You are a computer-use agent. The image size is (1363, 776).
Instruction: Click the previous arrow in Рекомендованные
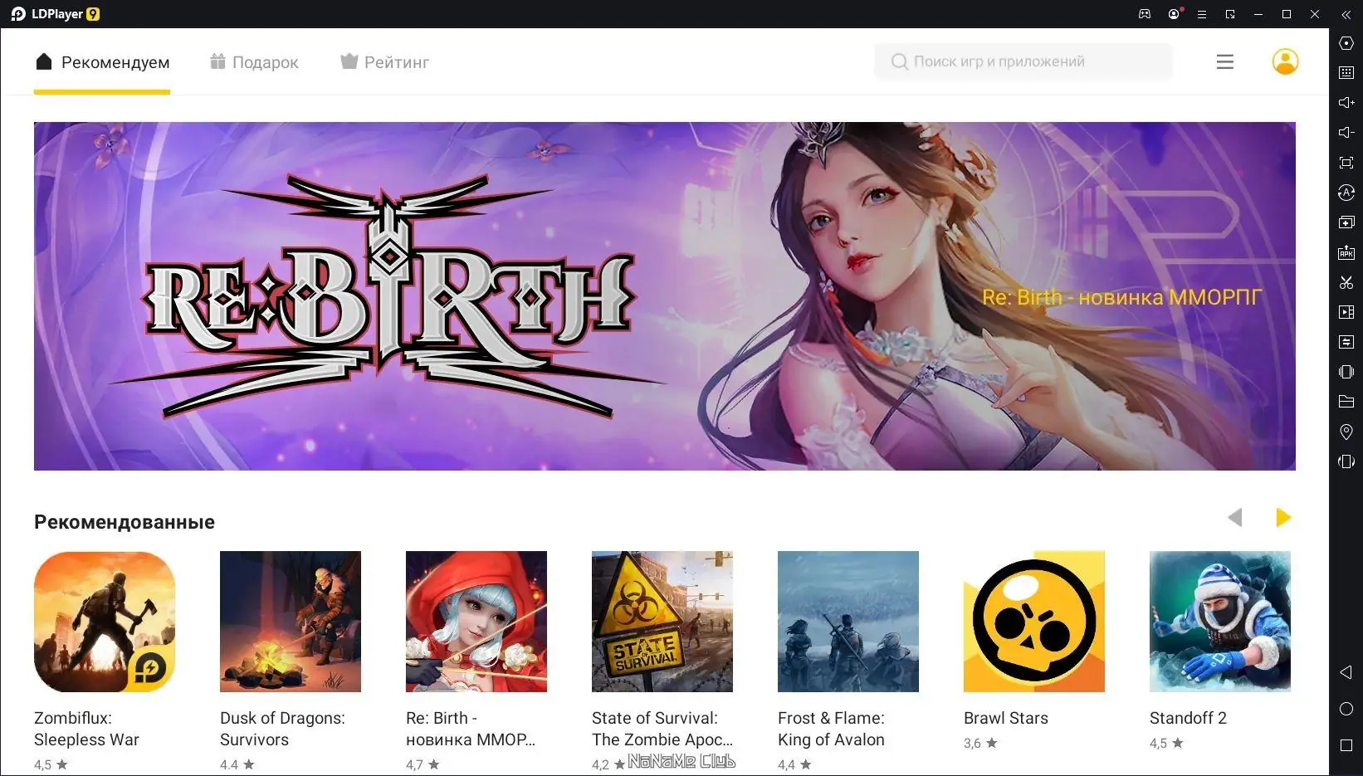pyautogui.click(x=1235, y=518)
